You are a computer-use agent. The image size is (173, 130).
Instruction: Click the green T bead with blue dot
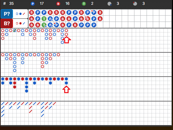[x=44, y=25]
